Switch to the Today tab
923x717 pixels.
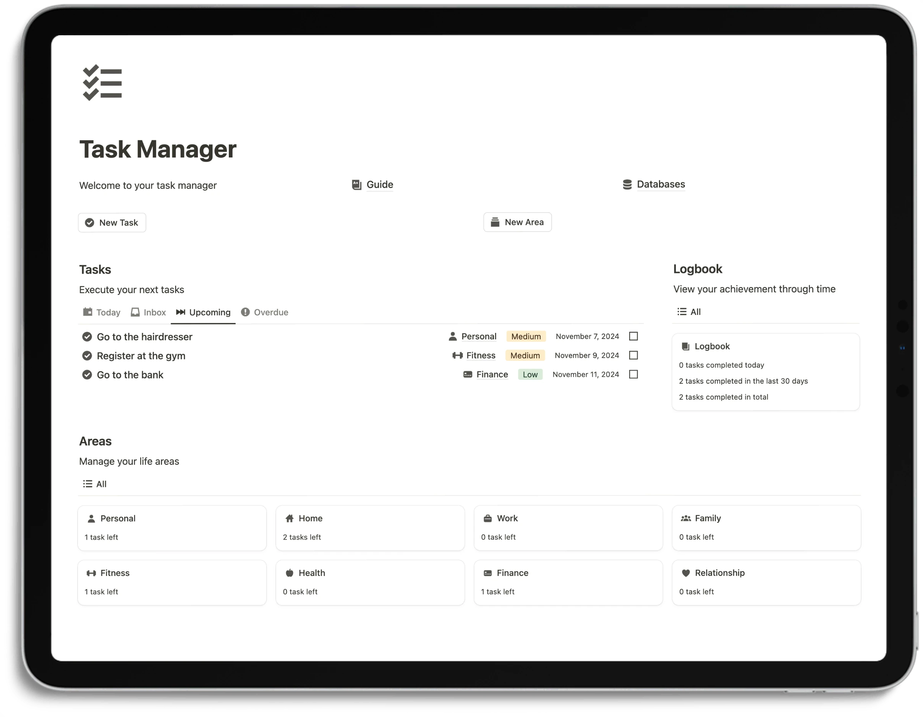(x=101, y=311)
